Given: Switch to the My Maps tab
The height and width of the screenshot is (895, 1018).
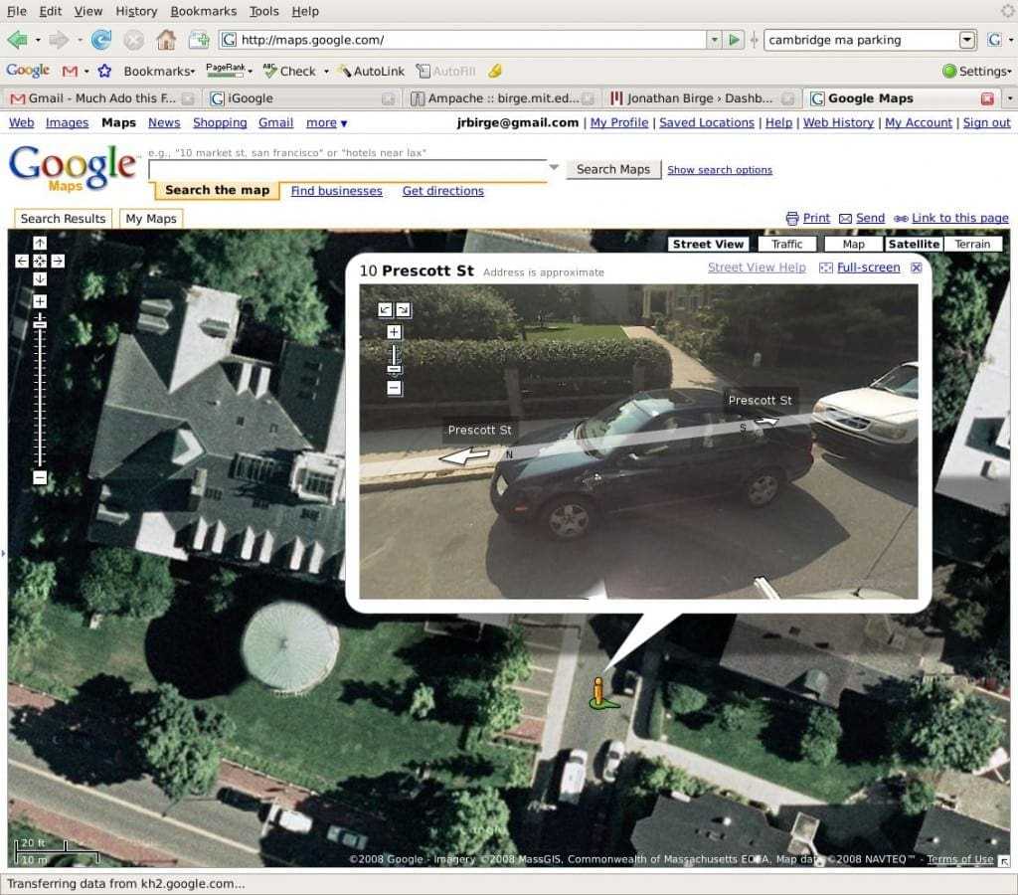Looking at the screenshot, I should point(149,219).
